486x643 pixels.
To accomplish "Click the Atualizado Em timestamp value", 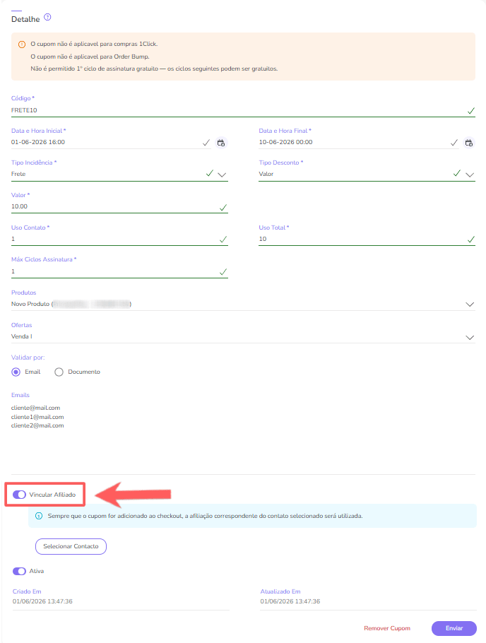I will pyautogui.click(x=290, y=601).
